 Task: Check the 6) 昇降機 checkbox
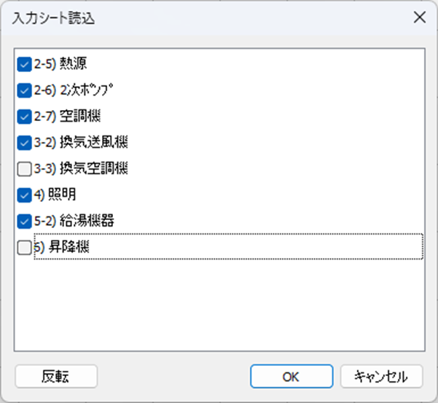tap(24, 248)
